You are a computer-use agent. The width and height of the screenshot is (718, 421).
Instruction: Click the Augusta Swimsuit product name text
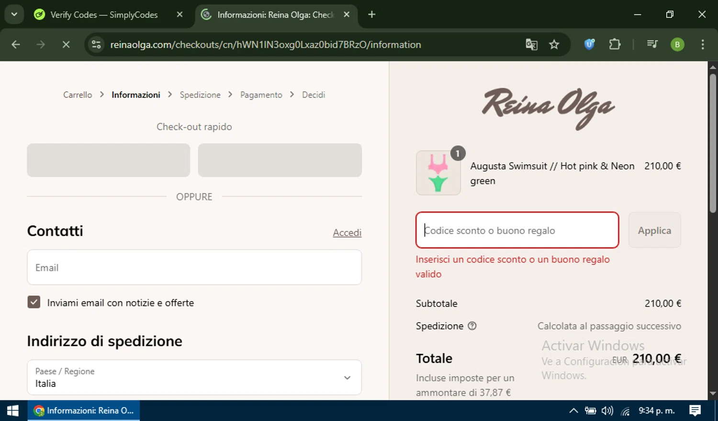(x=552, y=173)
